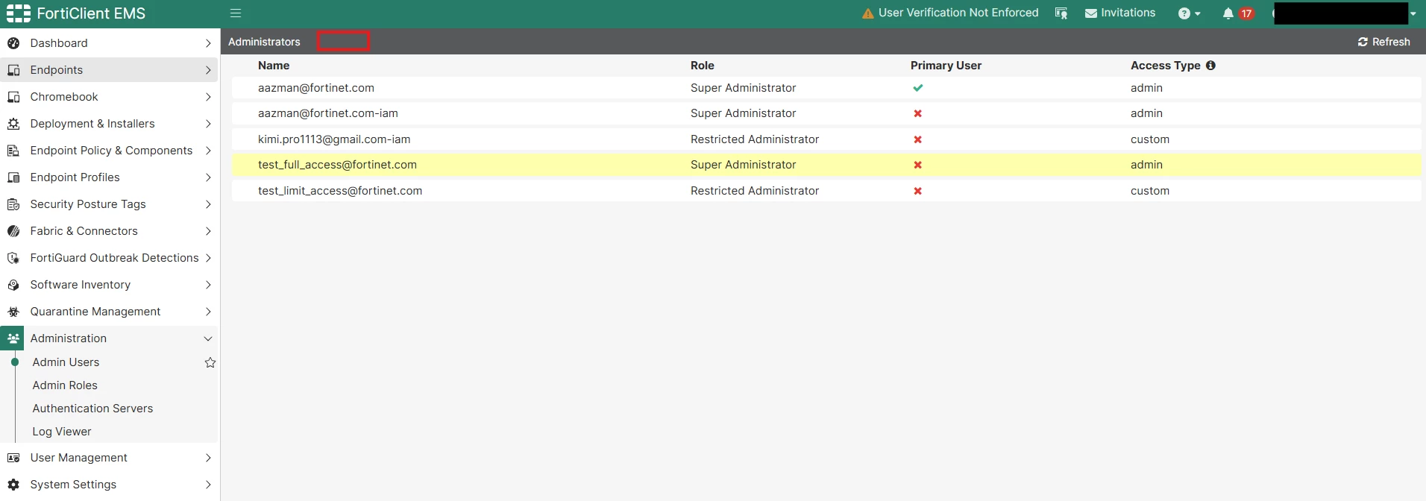
Task: Click the Role column header
Action: coord(703,66)
